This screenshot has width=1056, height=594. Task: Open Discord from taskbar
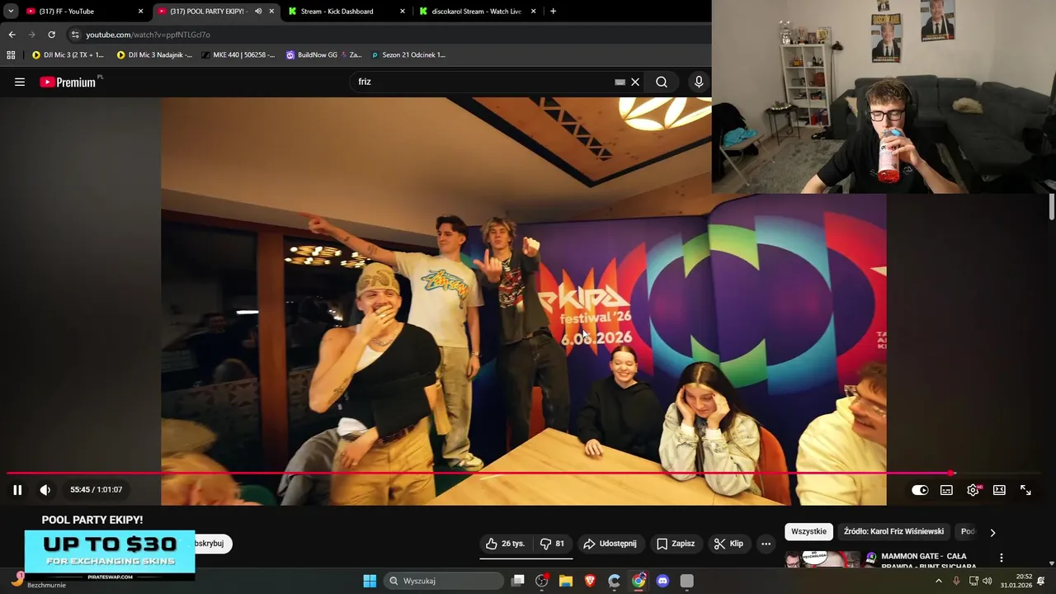click(x=662, y=581)
